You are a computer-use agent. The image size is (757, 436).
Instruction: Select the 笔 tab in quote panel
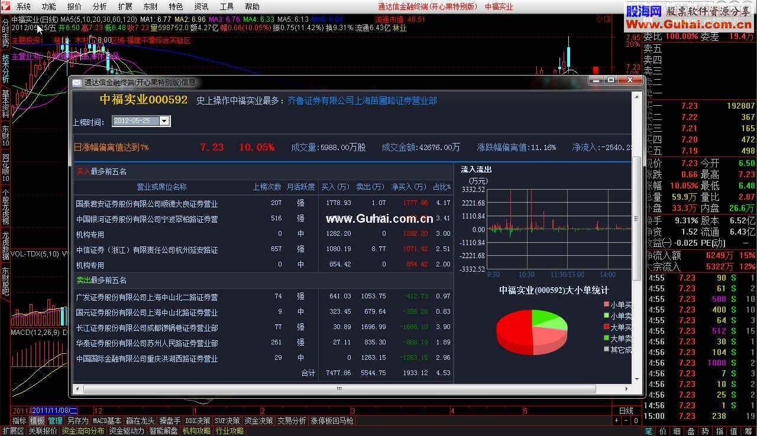tap(649, 431)
